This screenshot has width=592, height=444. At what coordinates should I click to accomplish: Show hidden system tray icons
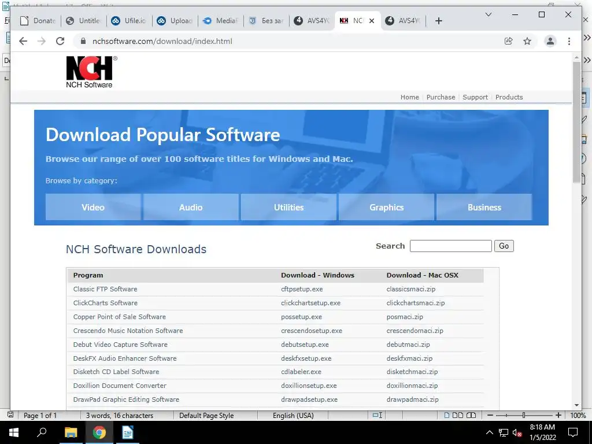coord(489,432)
